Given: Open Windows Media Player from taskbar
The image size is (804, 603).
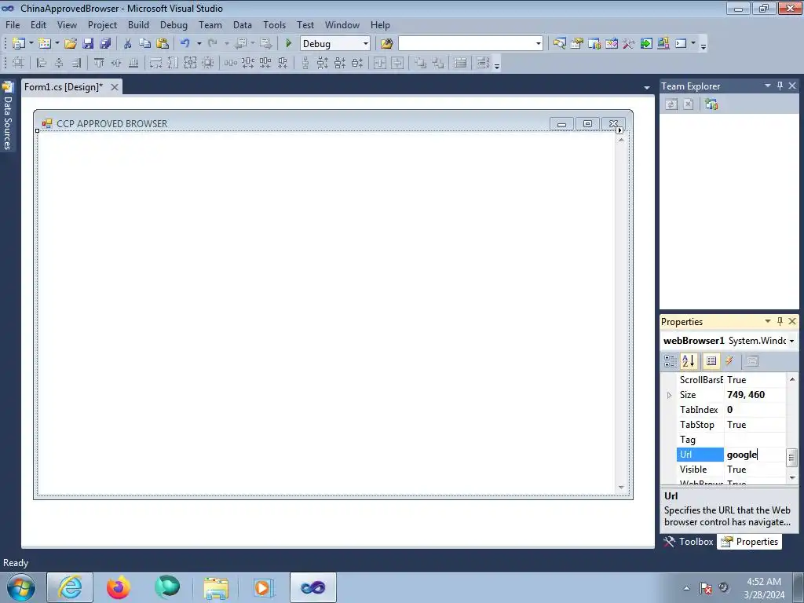Looking at the screenshot, I should tap(263, 587).
